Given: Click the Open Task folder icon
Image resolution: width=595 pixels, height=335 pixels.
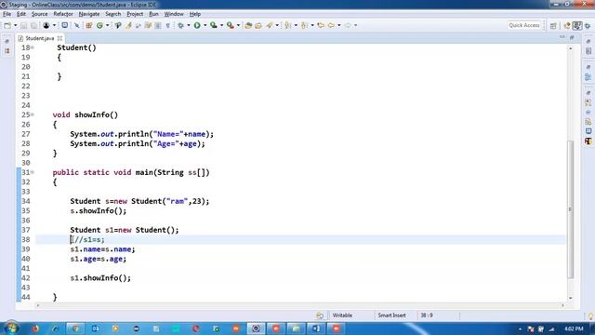Looking at the screenshot, I should (x=258, y=25).
